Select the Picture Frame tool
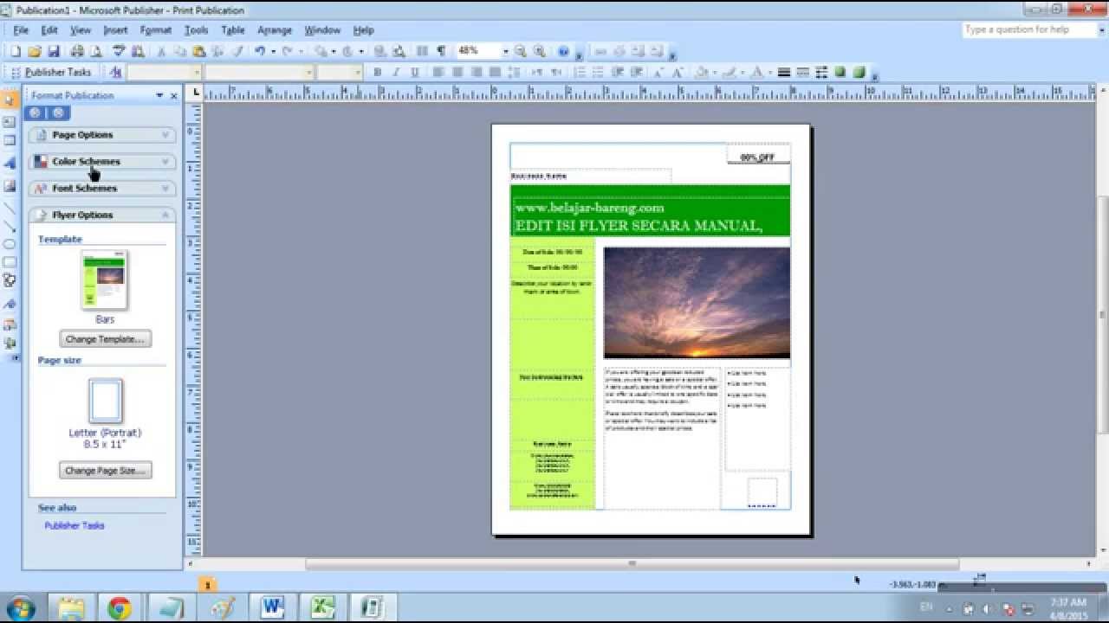Image resolution: width=1109 pixels, height=623 pixels. coord(10,186)
